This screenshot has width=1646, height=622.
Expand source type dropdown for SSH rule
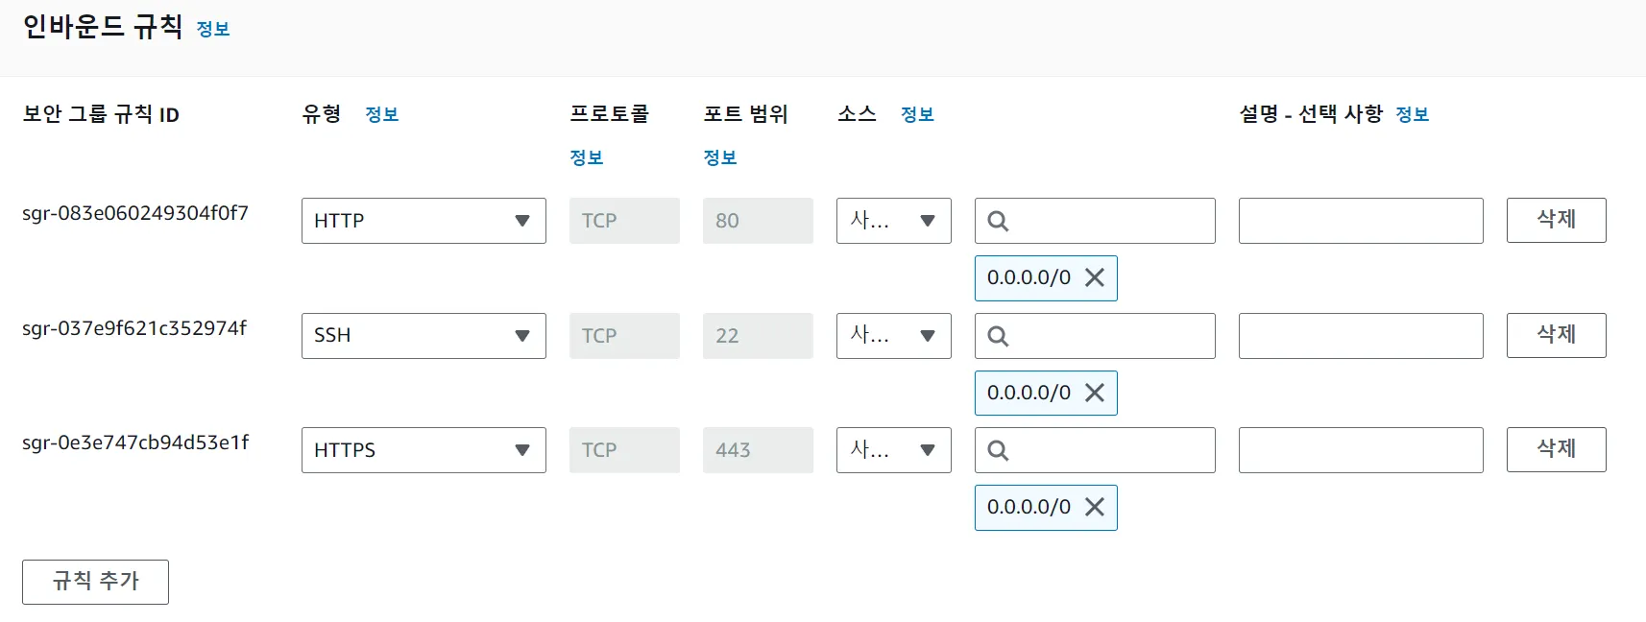893,336
